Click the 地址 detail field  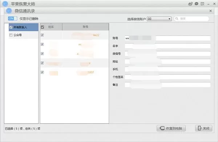167,61
